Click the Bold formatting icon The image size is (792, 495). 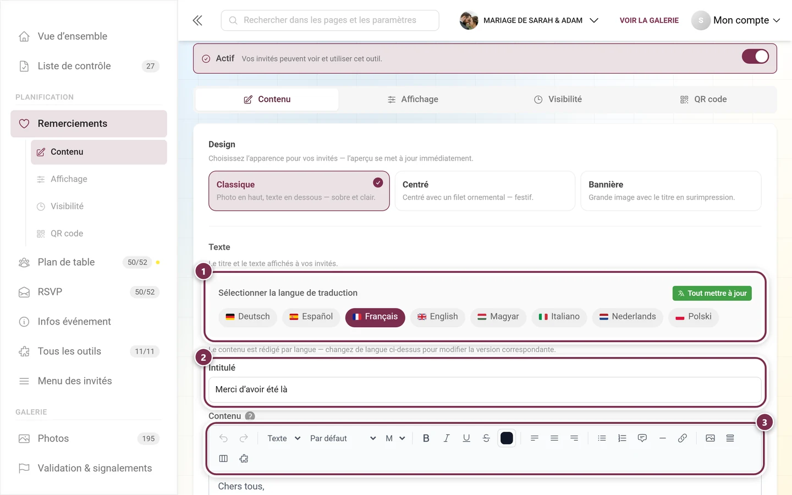tap(426, 438)
